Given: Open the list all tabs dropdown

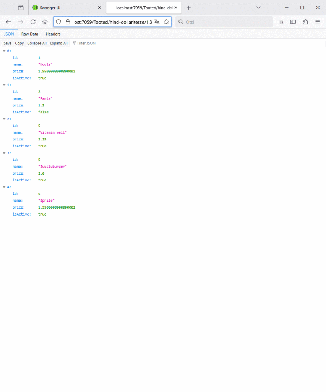Looking at the screenshot, I should (x=258, y=8).
